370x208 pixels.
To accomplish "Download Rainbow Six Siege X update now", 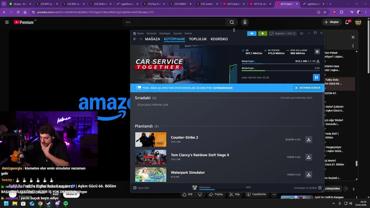I will [x=309, y=157].
